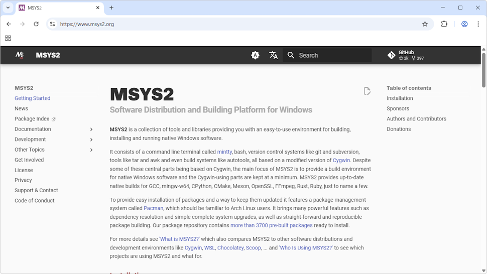Open the apps grid in bookmarks bar
Viewport: 487px width, 274px height.
click(8, 38)
